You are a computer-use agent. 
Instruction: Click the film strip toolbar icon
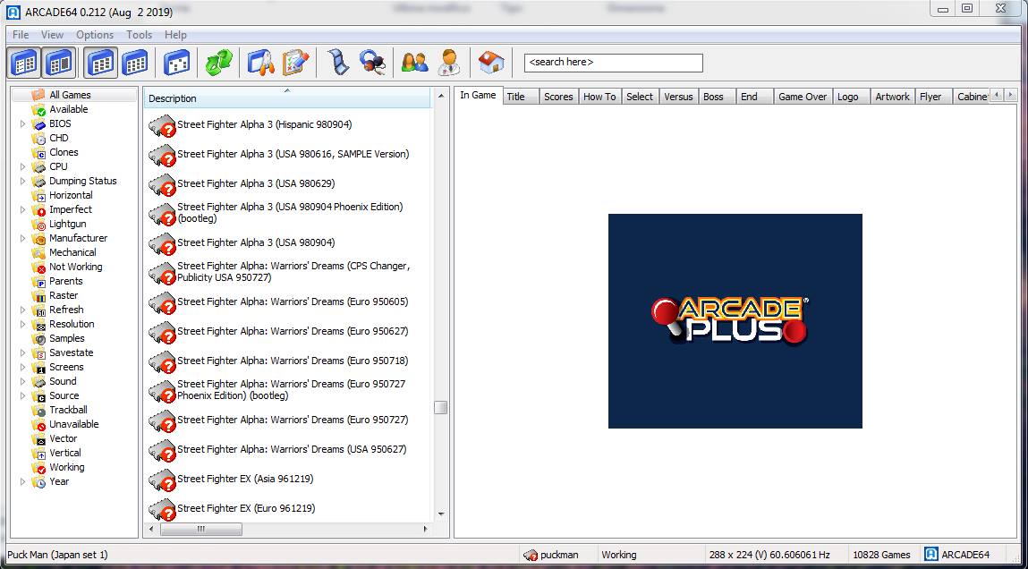click(337, 63)
